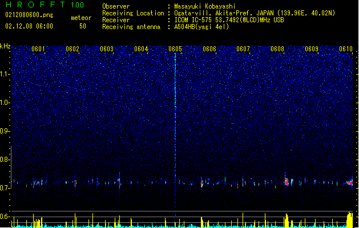Select the filename 0212080600.png
Image resolution: width=359 pixels, height=228 pixels.
[29, 15]
